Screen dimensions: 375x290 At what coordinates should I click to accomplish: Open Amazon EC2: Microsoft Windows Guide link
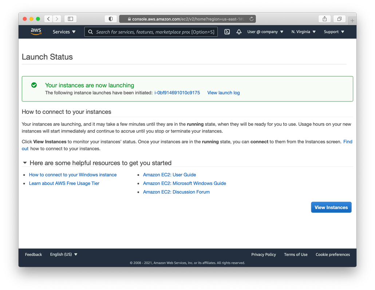(x=184, y=183)
